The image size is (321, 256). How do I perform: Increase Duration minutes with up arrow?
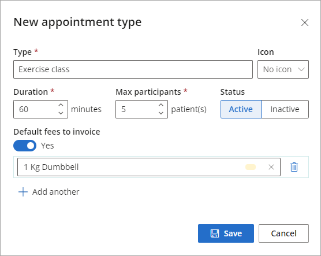pos(61,105)
